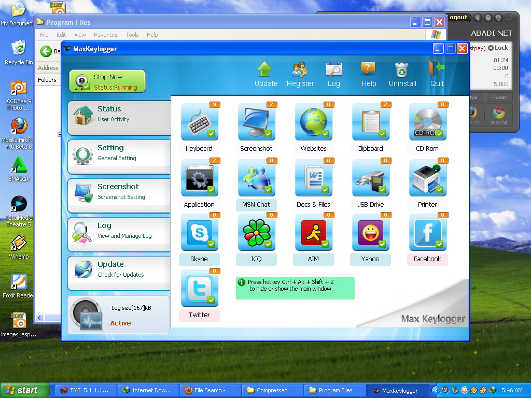
Task: Open the USB Drive monitoring icon
Action: click(370, 178)
